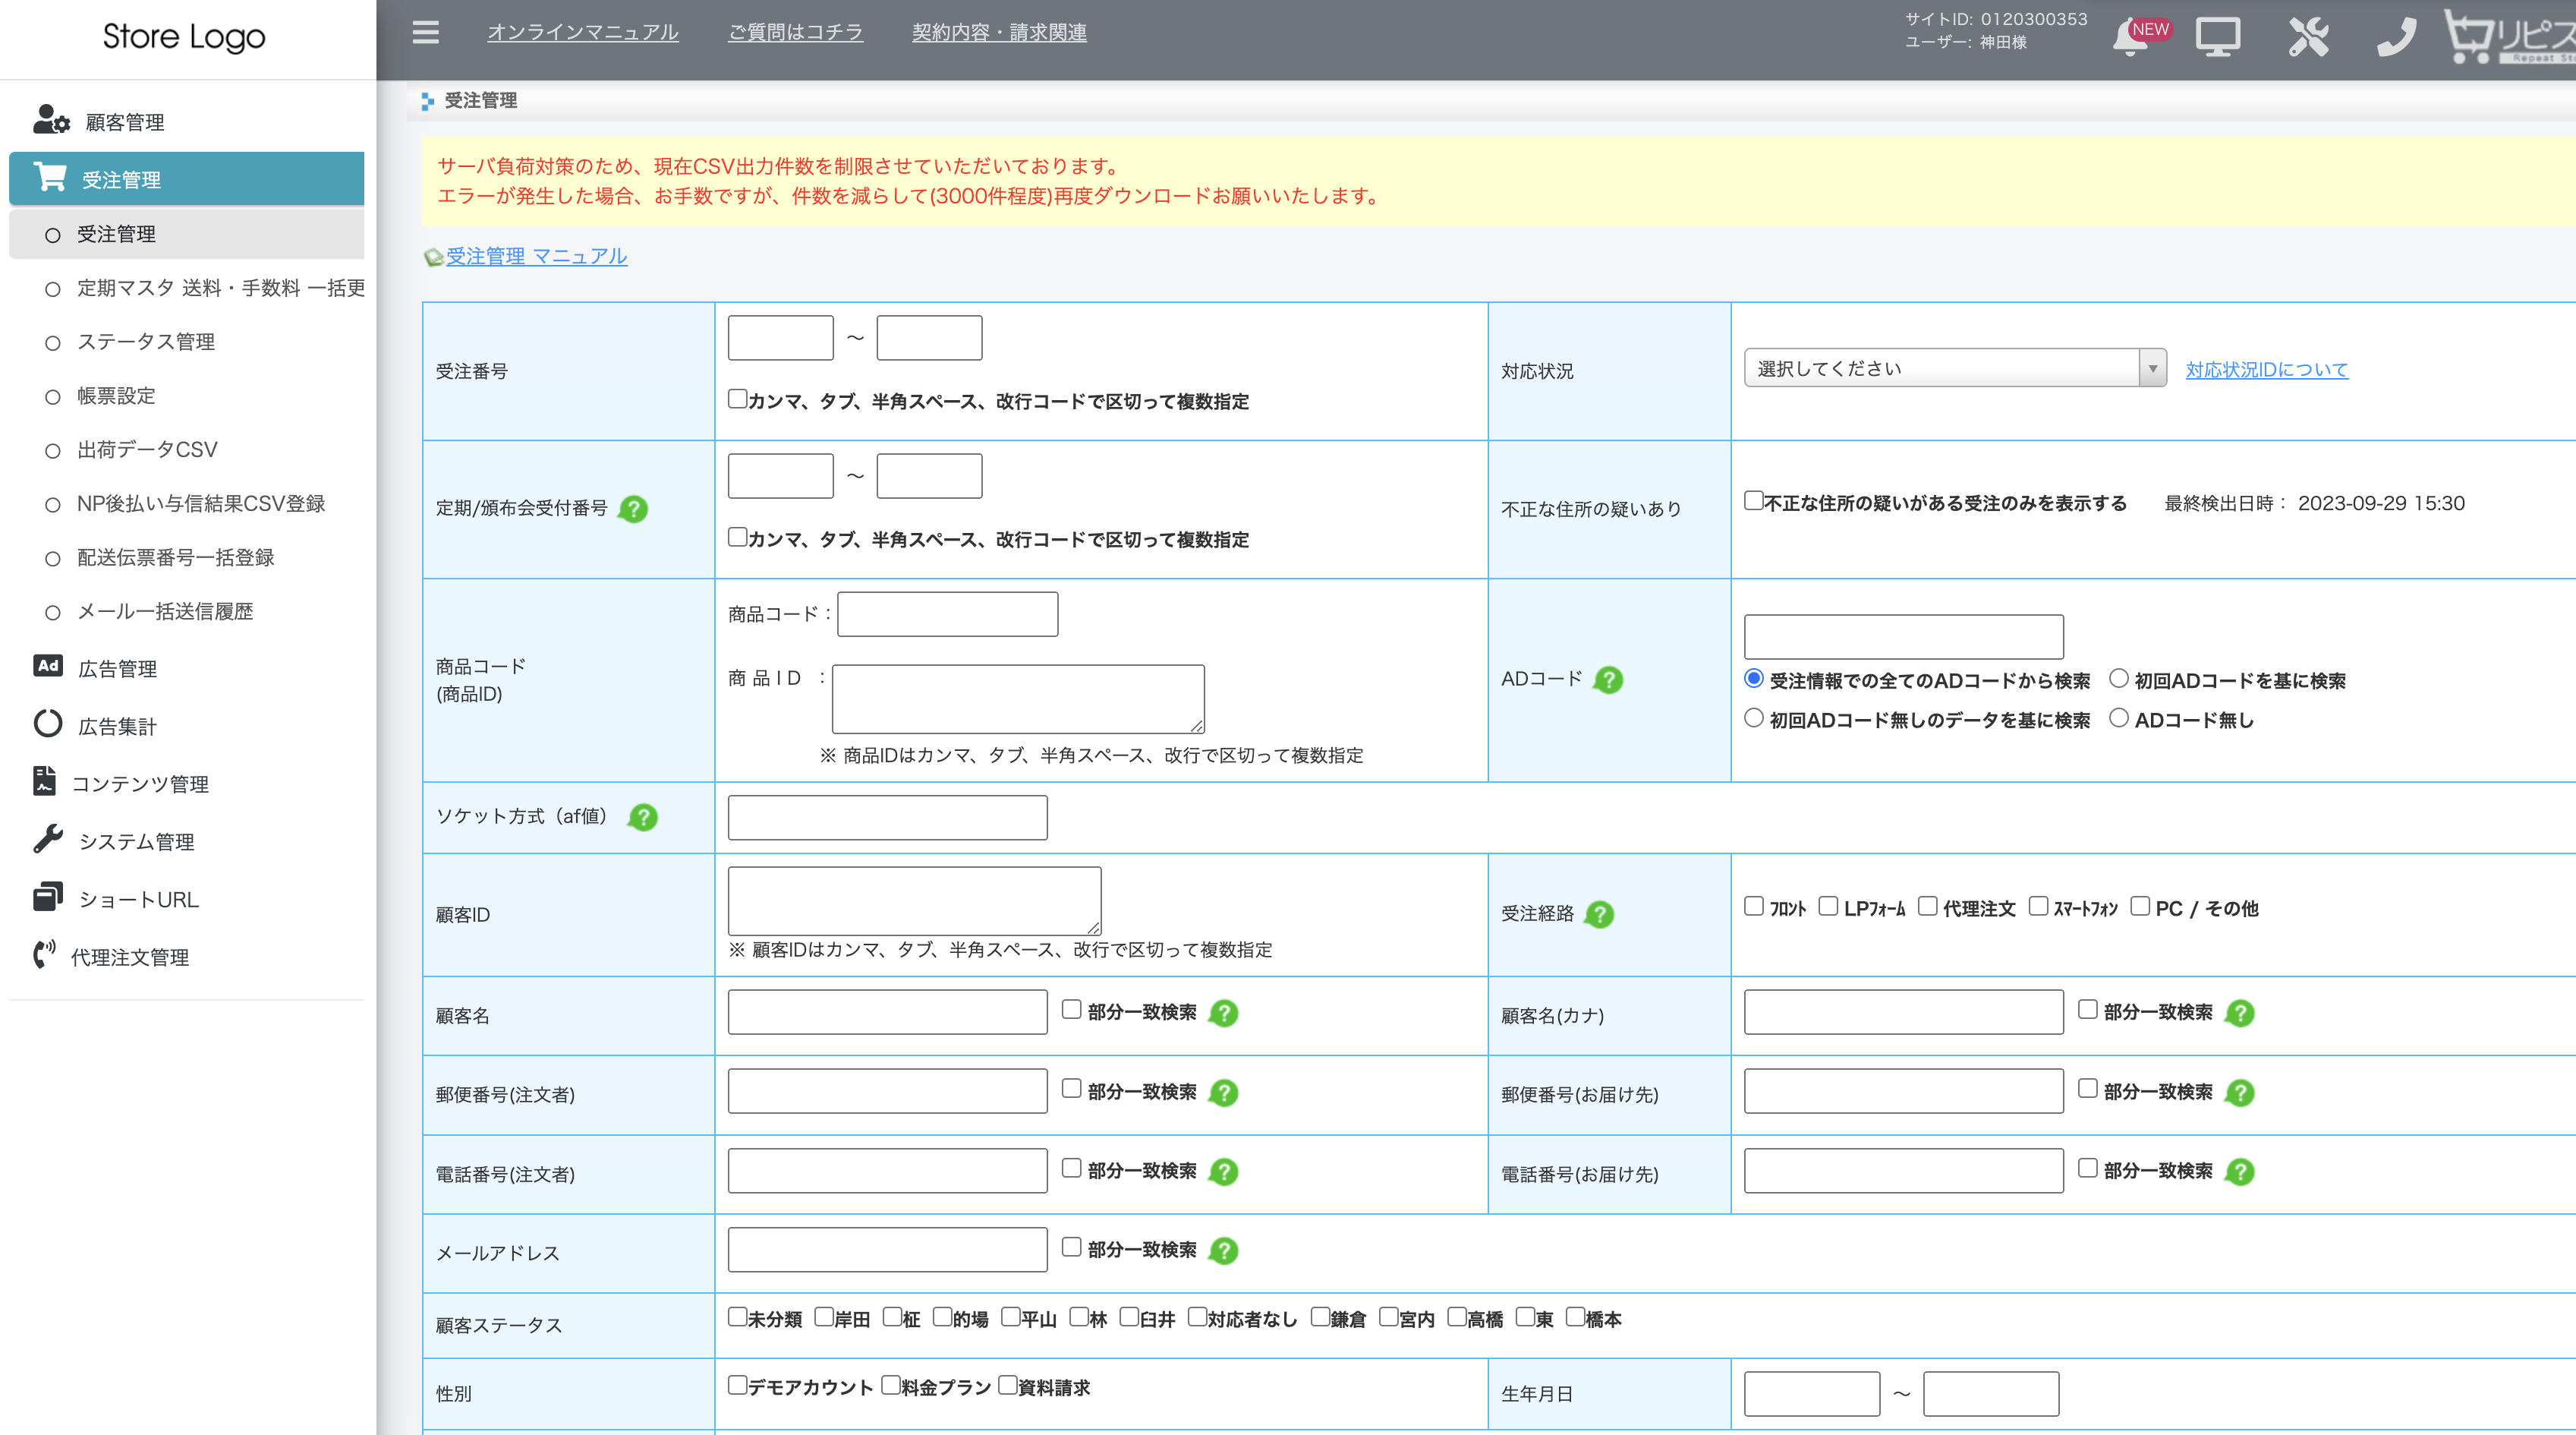The height and width of the screenshot is (1435, 2576).
Task: Click the hamburger menu icon
Action: (425, 32)
